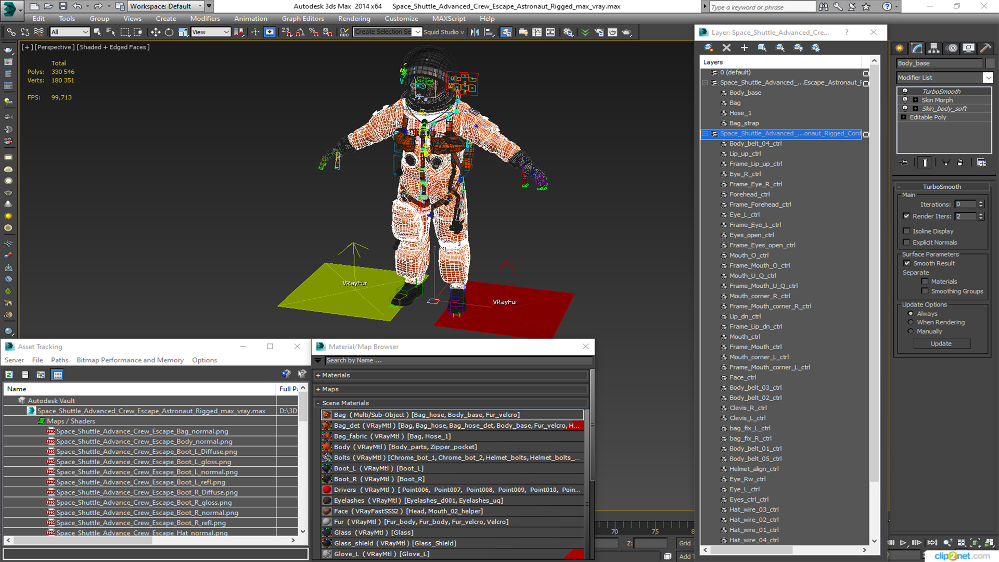Click the Bind to Space Warp icon

coord(39,32)
